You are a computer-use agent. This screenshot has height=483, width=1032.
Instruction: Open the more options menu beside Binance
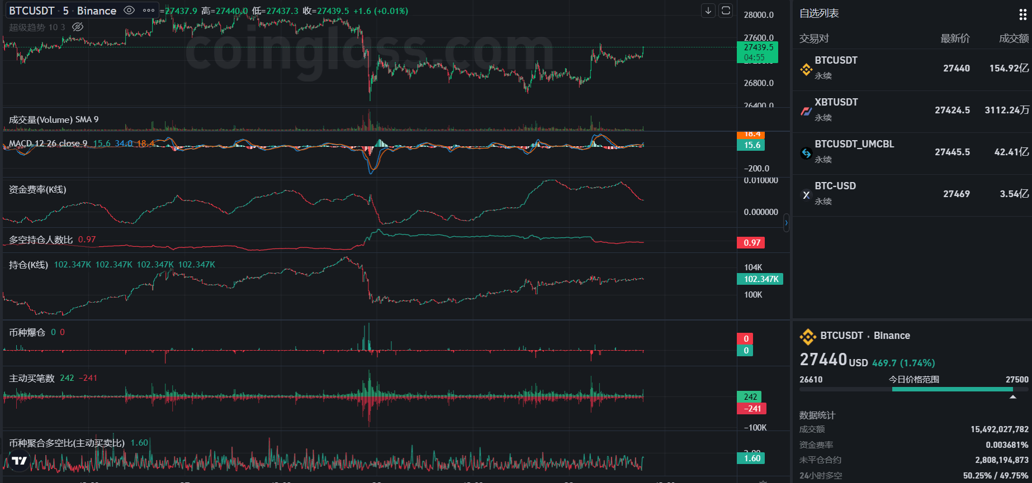(148, 11)
